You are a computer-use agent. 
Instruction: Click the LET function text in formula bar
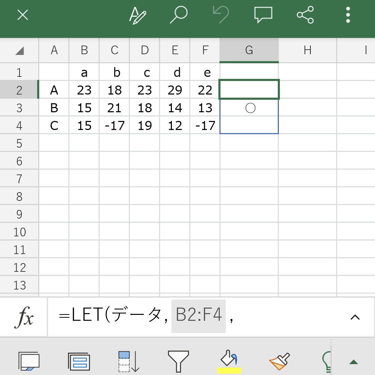tap(87, 315)
